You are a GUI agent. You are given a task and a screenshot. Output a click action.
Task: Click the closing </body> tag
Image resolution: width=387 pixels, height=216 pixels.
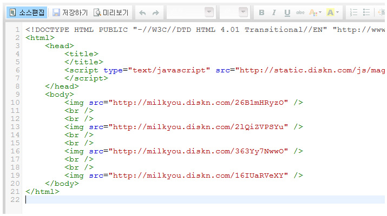pyautogui.click(x=62, y=184)
